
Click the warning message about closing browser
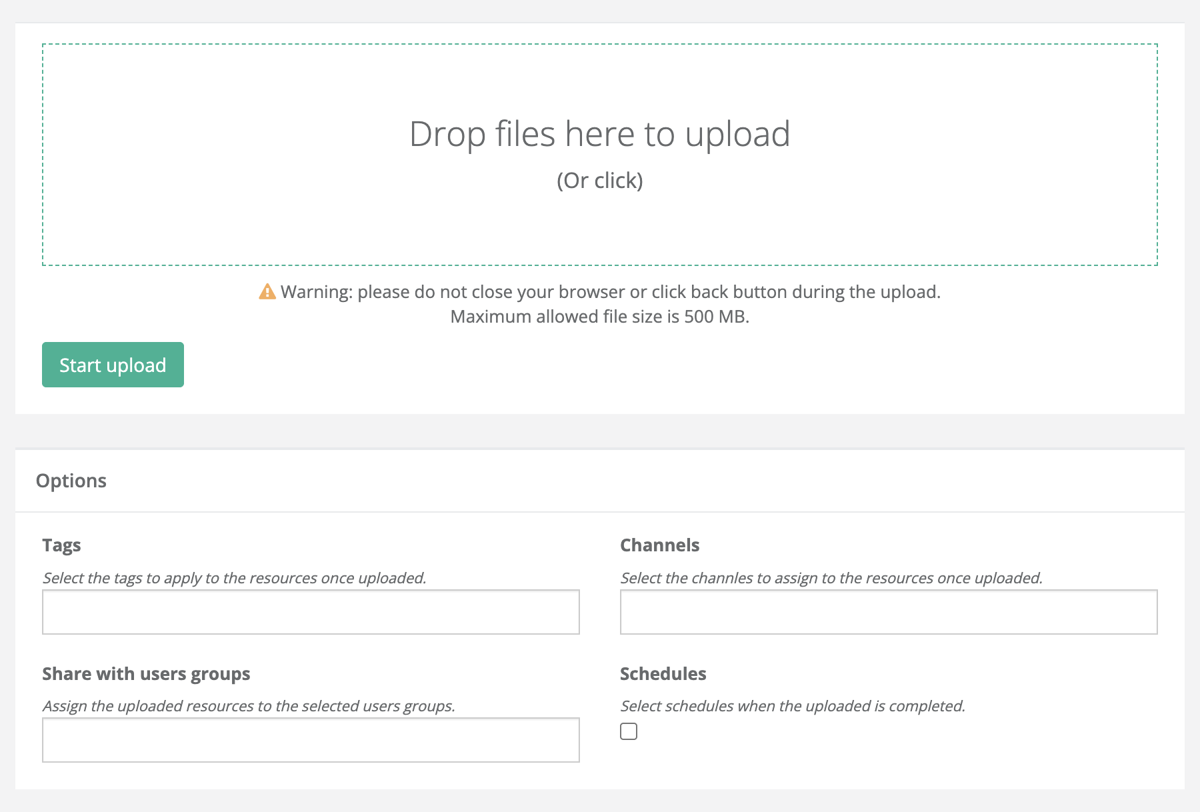[610, 292]
